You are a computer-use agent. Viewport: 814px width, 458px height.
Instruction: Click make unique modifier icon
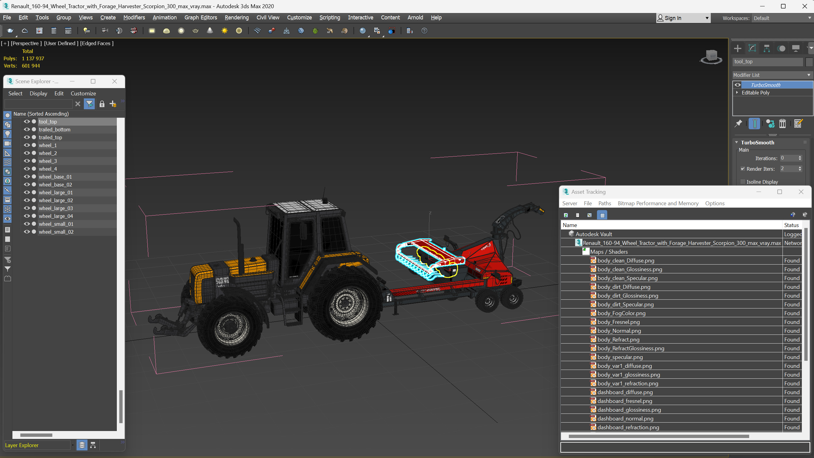(770, 124)
